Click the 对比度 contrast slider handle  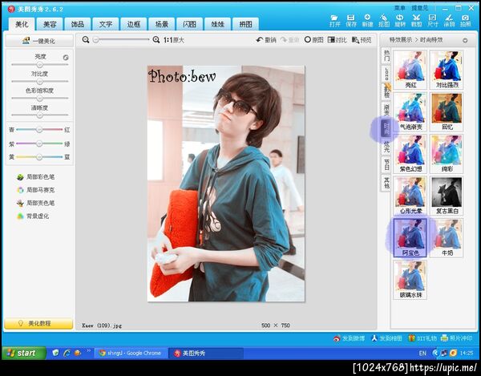pos(39,82)
